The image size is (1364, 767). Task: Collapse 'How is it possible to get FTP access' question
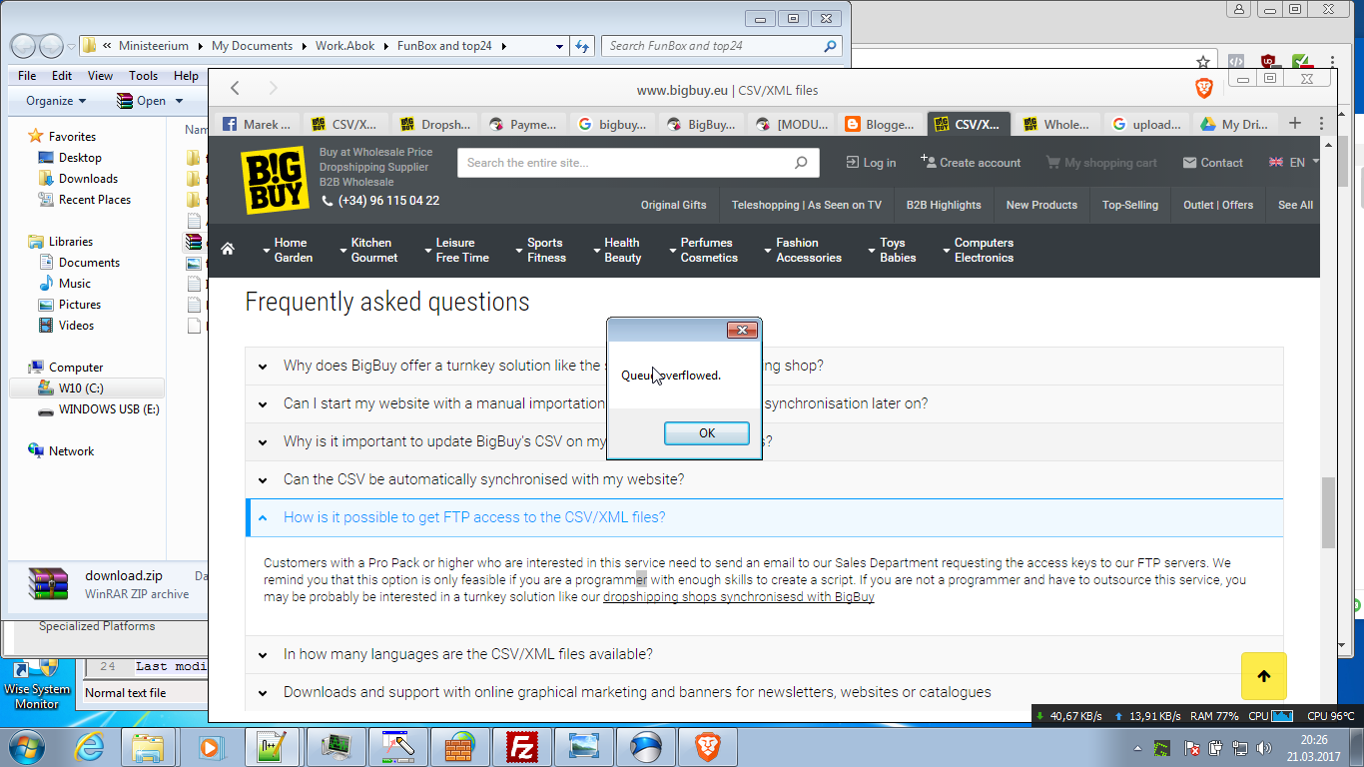pyautogui.click(x=764, y=517)
